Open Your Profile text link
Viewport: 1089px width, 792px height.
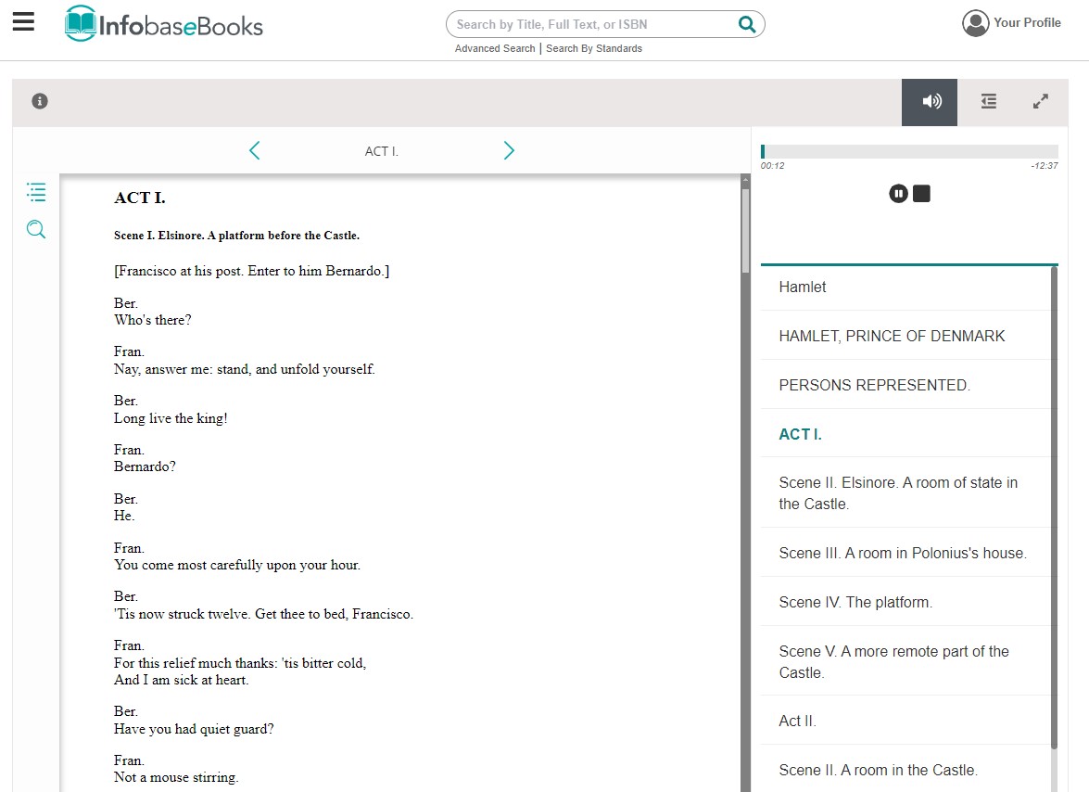[x=1027, y=23]
